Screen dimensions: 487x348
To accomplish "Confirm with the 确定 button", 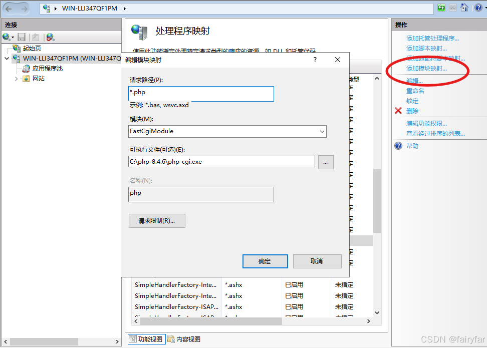I will point(265,261).
